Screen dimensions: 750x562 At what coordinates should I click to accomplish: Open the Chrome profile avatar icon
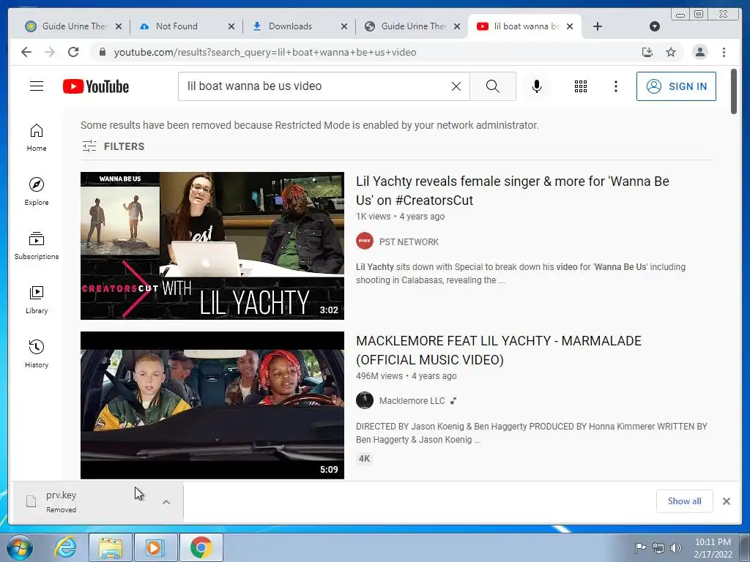coord(699,52)
